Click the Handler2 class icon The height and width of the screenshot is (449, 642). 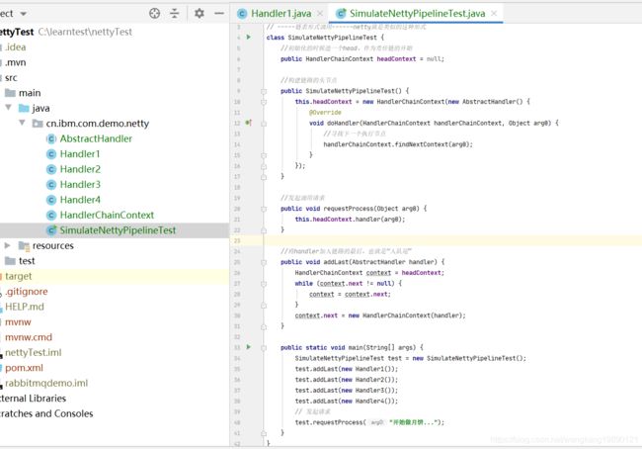point(51,169)
